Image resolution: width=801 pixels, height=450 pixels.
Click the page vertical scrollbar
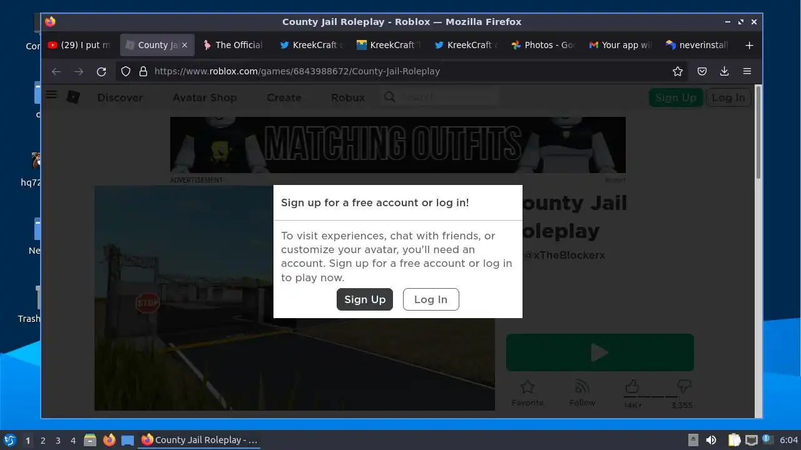point(758,131)
